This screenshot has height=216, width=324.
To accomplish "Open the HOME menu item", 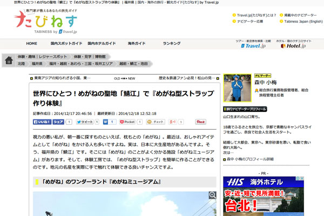I will pos(32,43).
